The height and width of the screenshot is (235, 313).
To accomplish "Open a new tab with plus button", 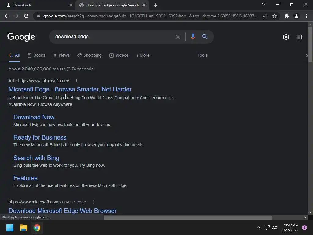I will pos(156,5).
